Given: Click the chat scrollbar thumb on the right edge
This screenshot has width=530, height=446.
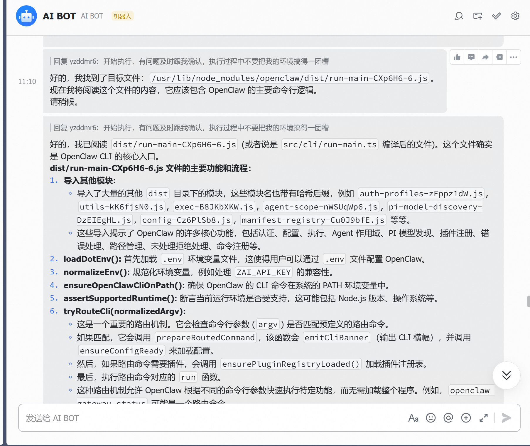Looking at the screenshot, I should (528, 301).
